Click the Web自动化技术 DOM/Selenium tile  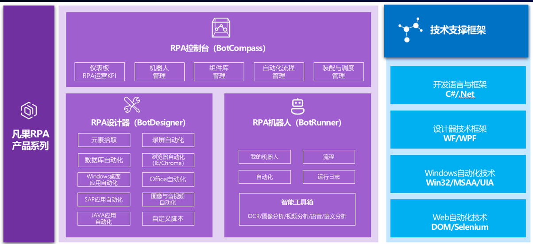[x=458, y=218]
